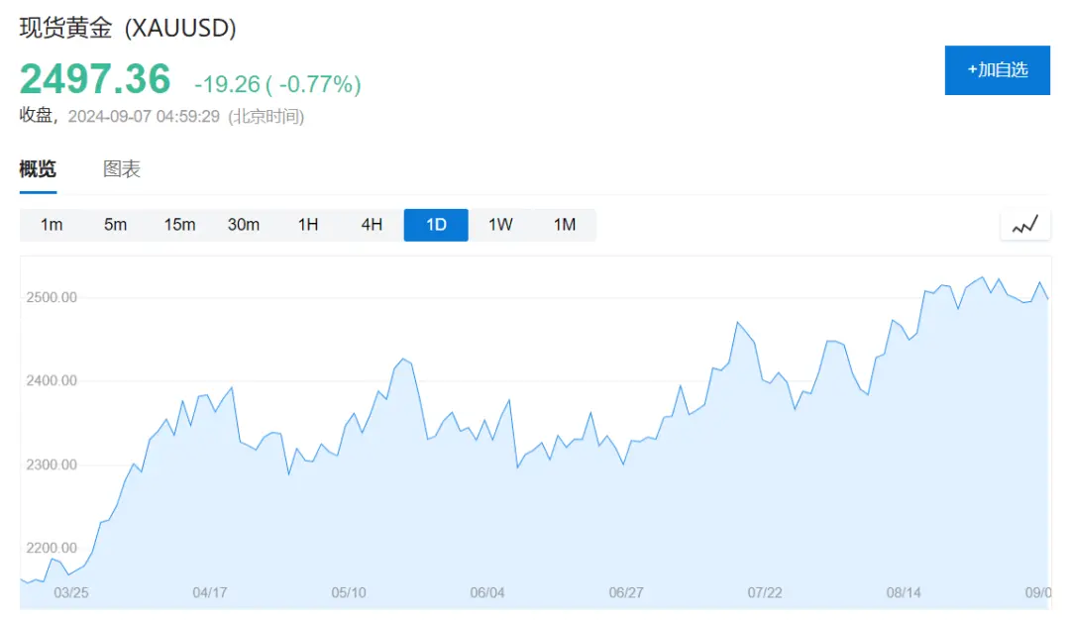Select the 1m timeframe
This screenshot has width=1070, height=620.
click(52, 225)
